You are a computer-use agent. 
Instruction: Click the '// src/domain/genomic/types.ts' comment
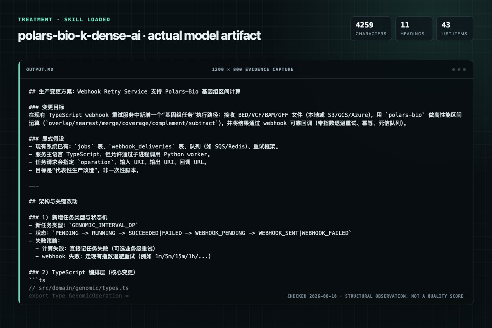click(79, 288)
